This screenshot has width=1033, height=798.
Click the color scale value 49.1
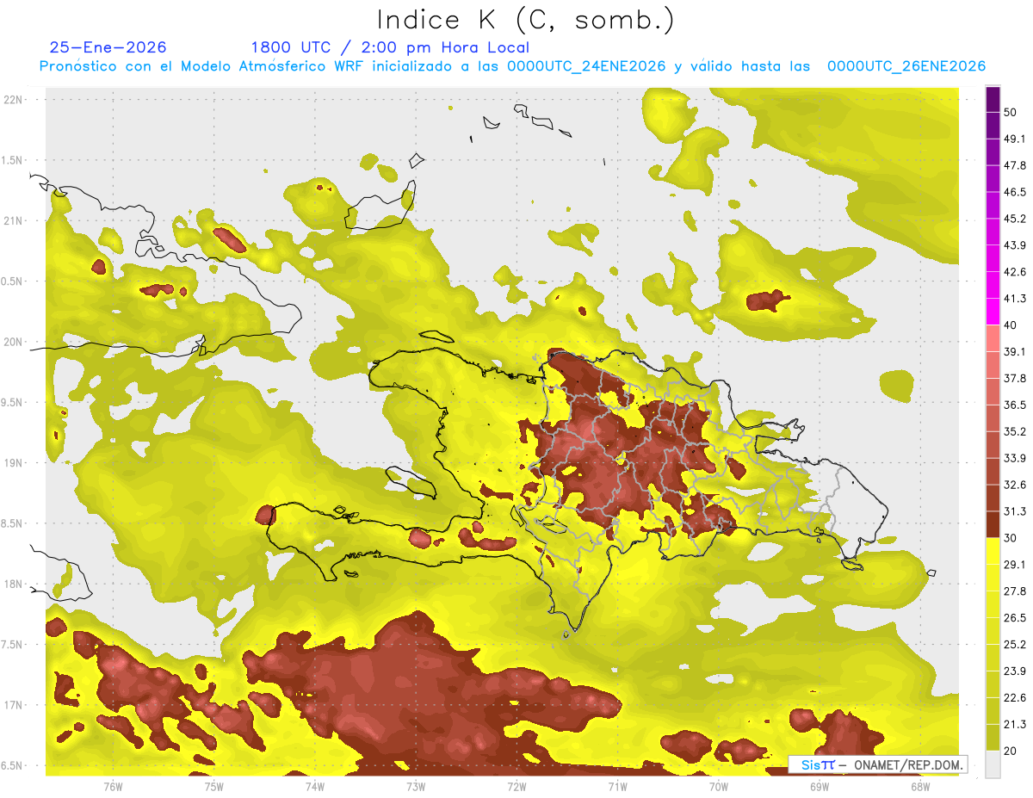(x=1015, y=139)
